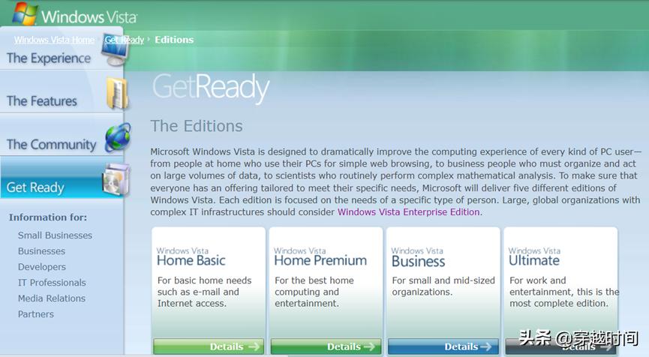
Task: Open the Media Relations link
Action: pyautogui.click(x=52, y=298)
